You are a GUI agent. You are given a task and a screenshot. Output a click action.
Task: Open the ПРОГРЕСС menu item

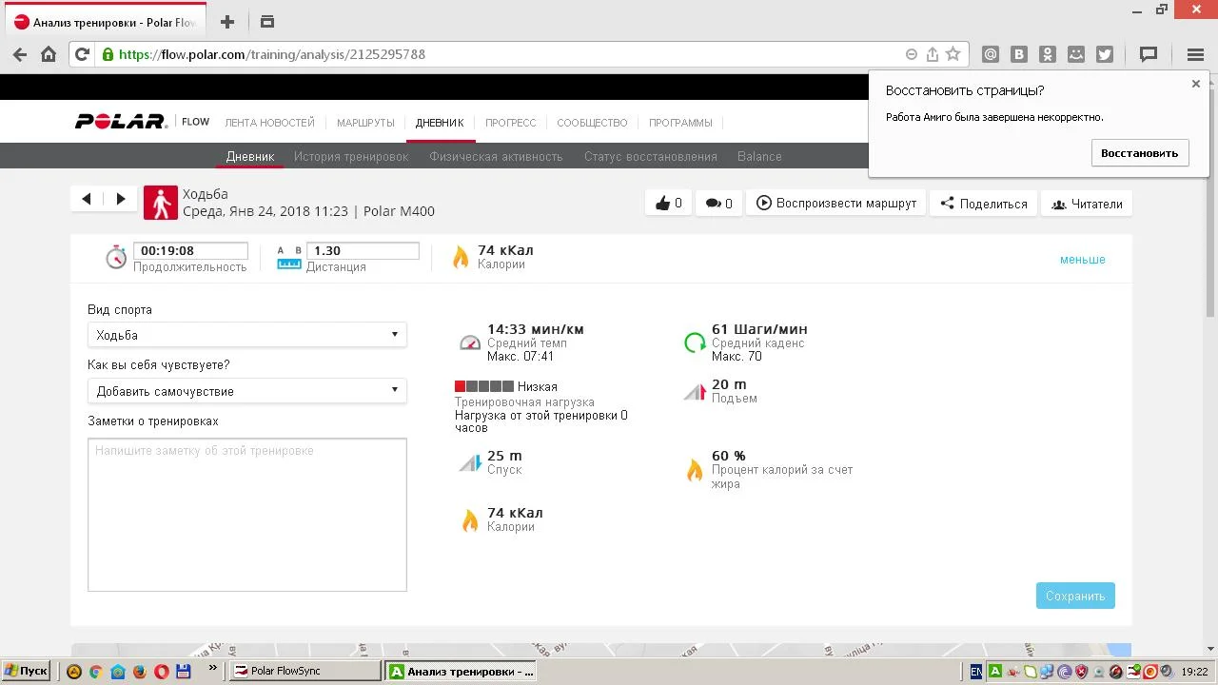tap(510, 123)
